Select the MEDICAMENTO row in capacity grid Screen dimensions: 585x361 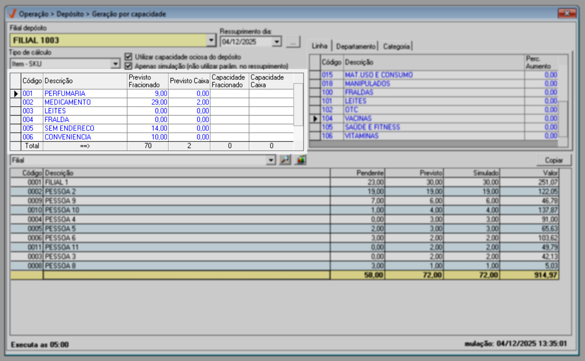pyautogui.click(x=68, y=102)
